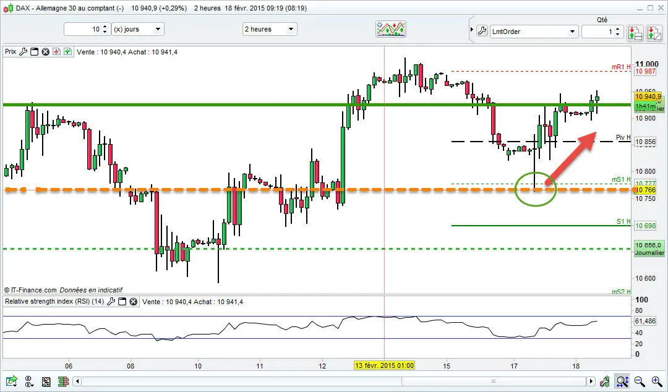668x392 pixels.
Task: Click date 08 on time axis
Action: 131,365
